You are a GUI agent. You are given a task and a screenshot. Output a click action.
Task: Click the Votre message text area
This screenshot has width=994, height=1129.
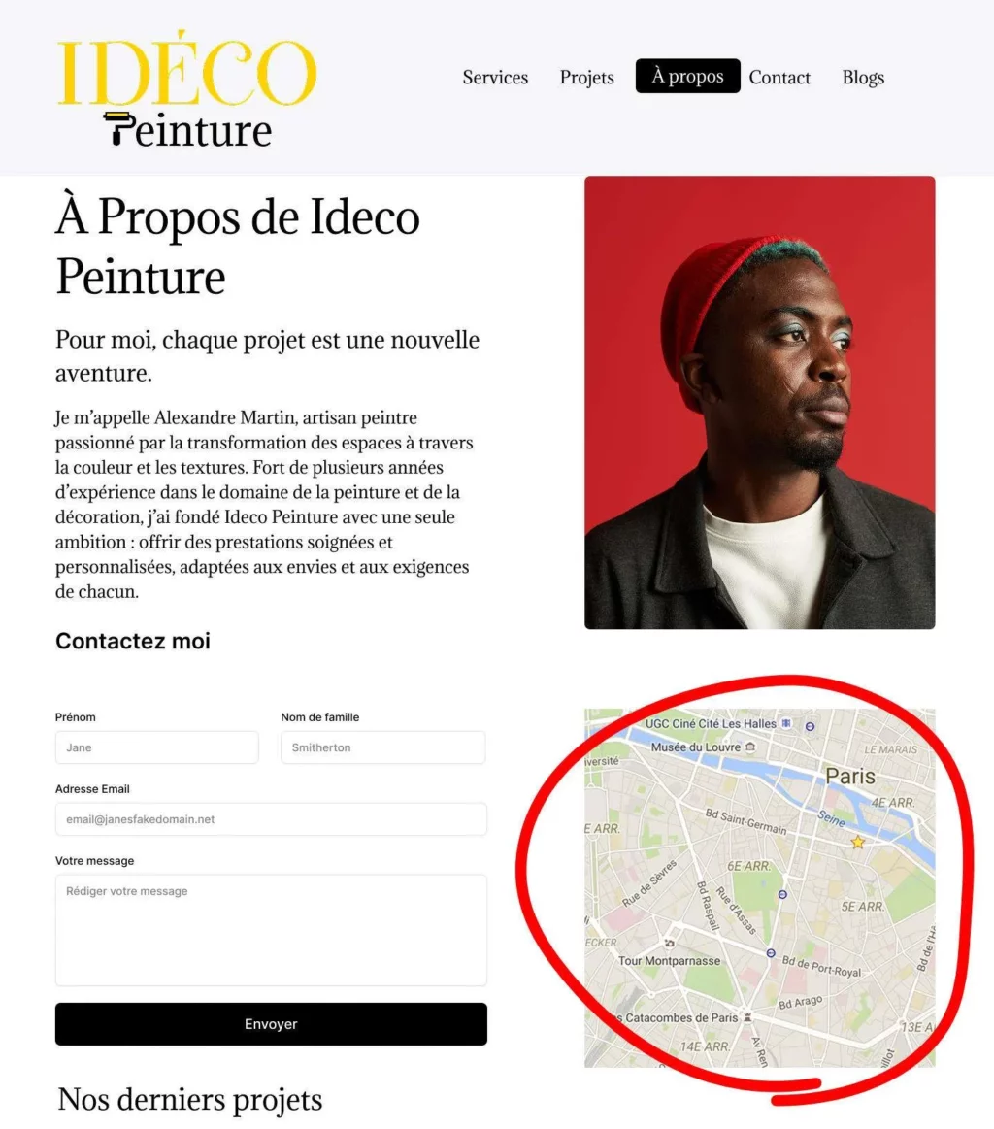271,930
